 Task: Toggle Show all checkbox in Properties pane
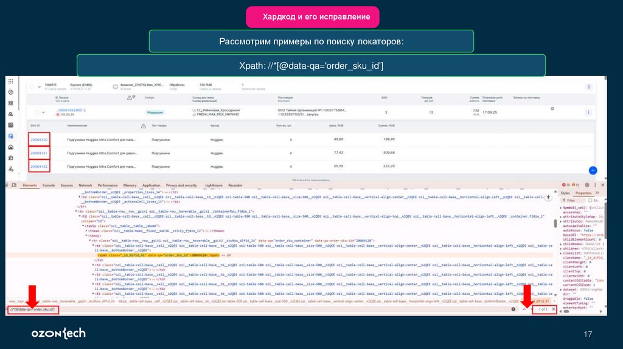(590, 201)
